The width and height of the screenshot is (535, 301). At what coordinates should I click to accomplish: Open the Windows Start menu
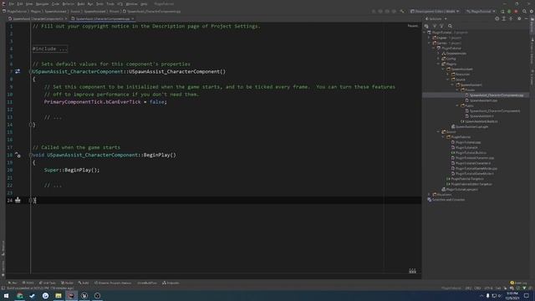[6, 296]
